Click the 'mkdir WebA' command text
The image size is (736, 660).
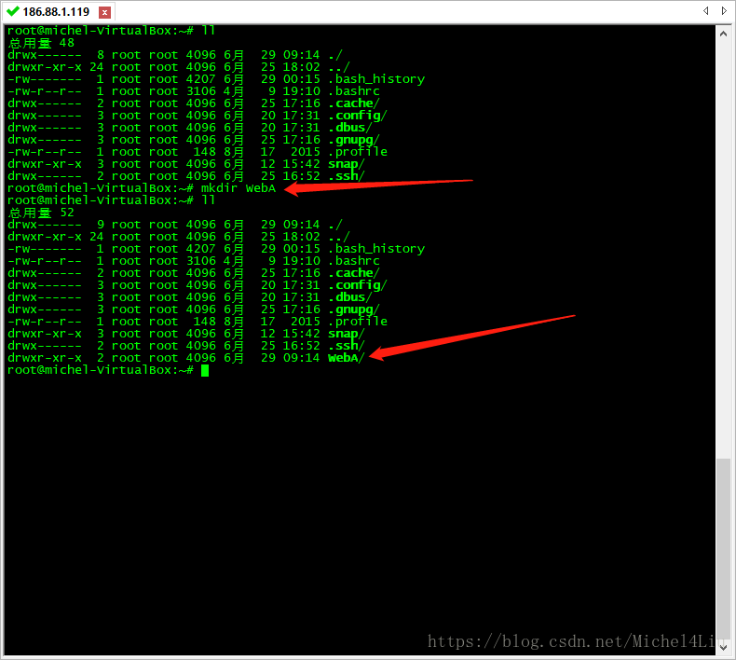click(x=239, y=188)
